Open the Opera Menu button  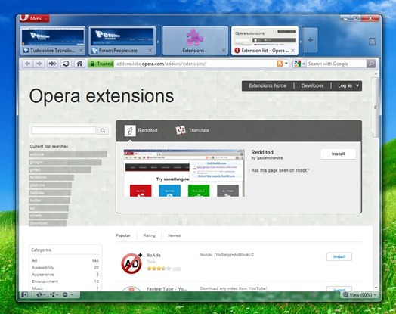[34, 18]
